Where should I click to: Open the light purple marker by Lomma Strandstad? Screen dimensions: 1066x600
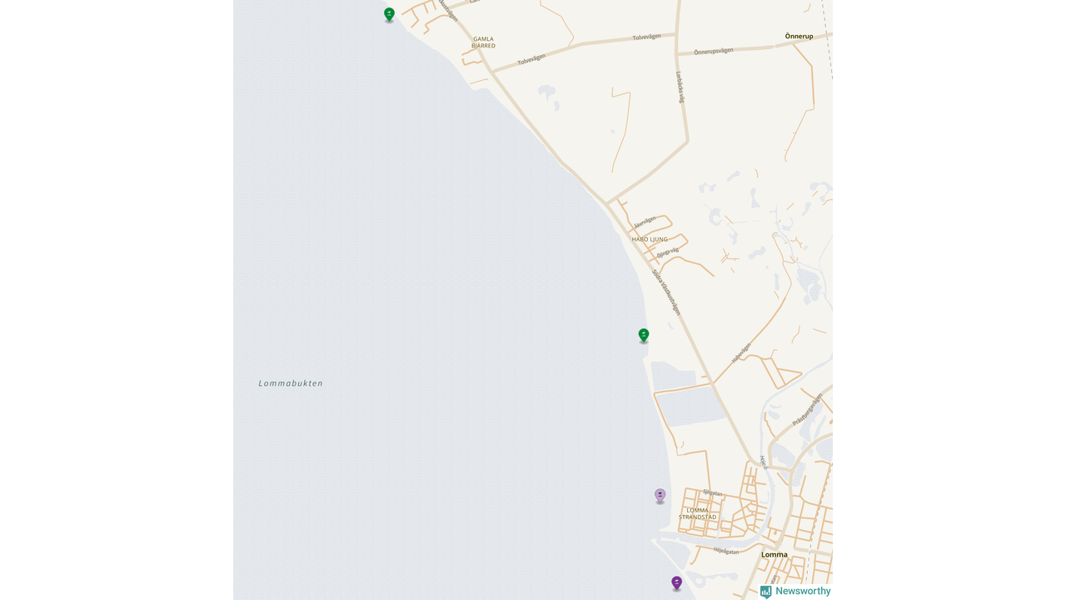click(x=660, y=496)
